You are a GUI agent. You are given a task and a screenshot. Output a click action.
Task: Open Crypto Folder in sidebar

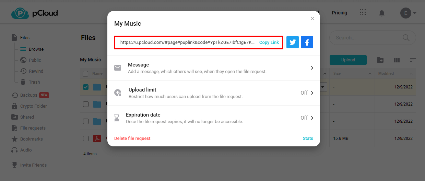tap(33, 106)
